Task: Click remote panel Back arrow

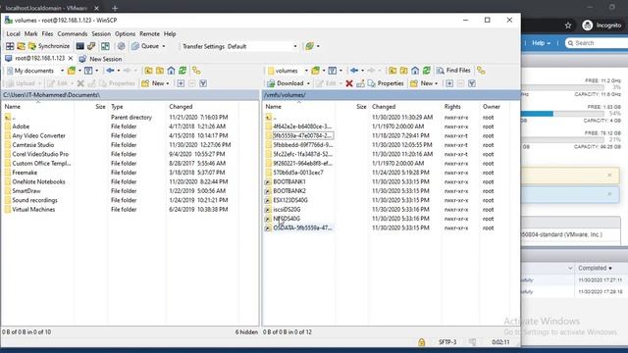Action: [354, 71]
